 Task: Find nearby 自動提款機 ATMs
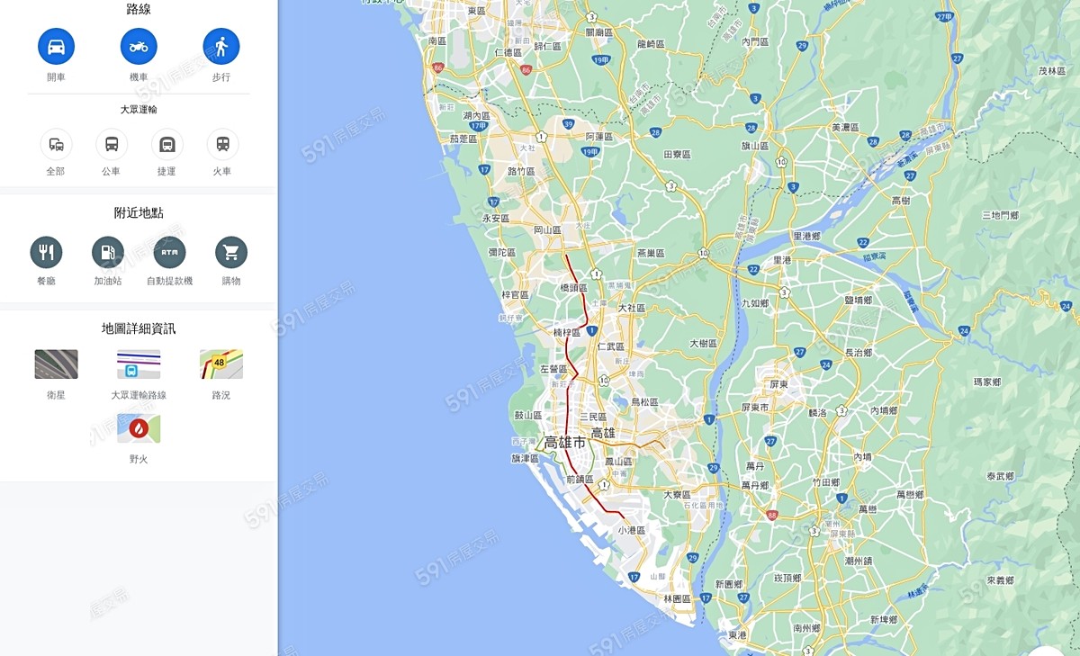coord(169,253)
